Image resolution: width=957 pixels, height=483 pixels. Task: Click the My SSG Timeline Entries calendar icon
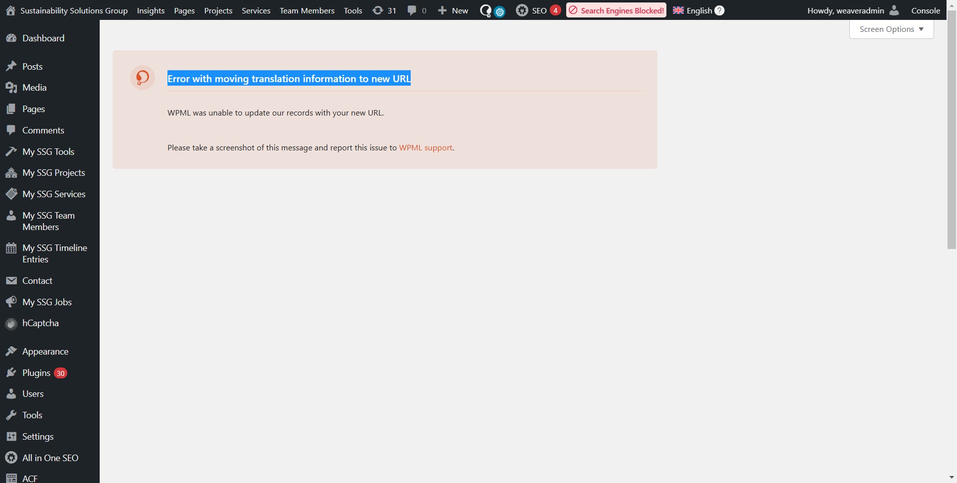[x=11, y=248]
